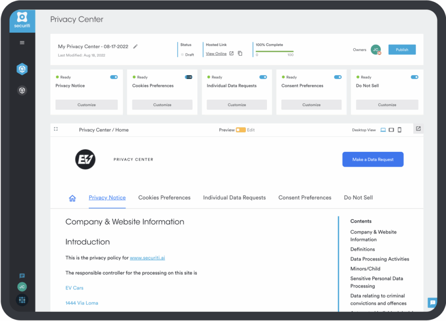Turn off Individual Data Requests toggle

(x=263, y=77)
